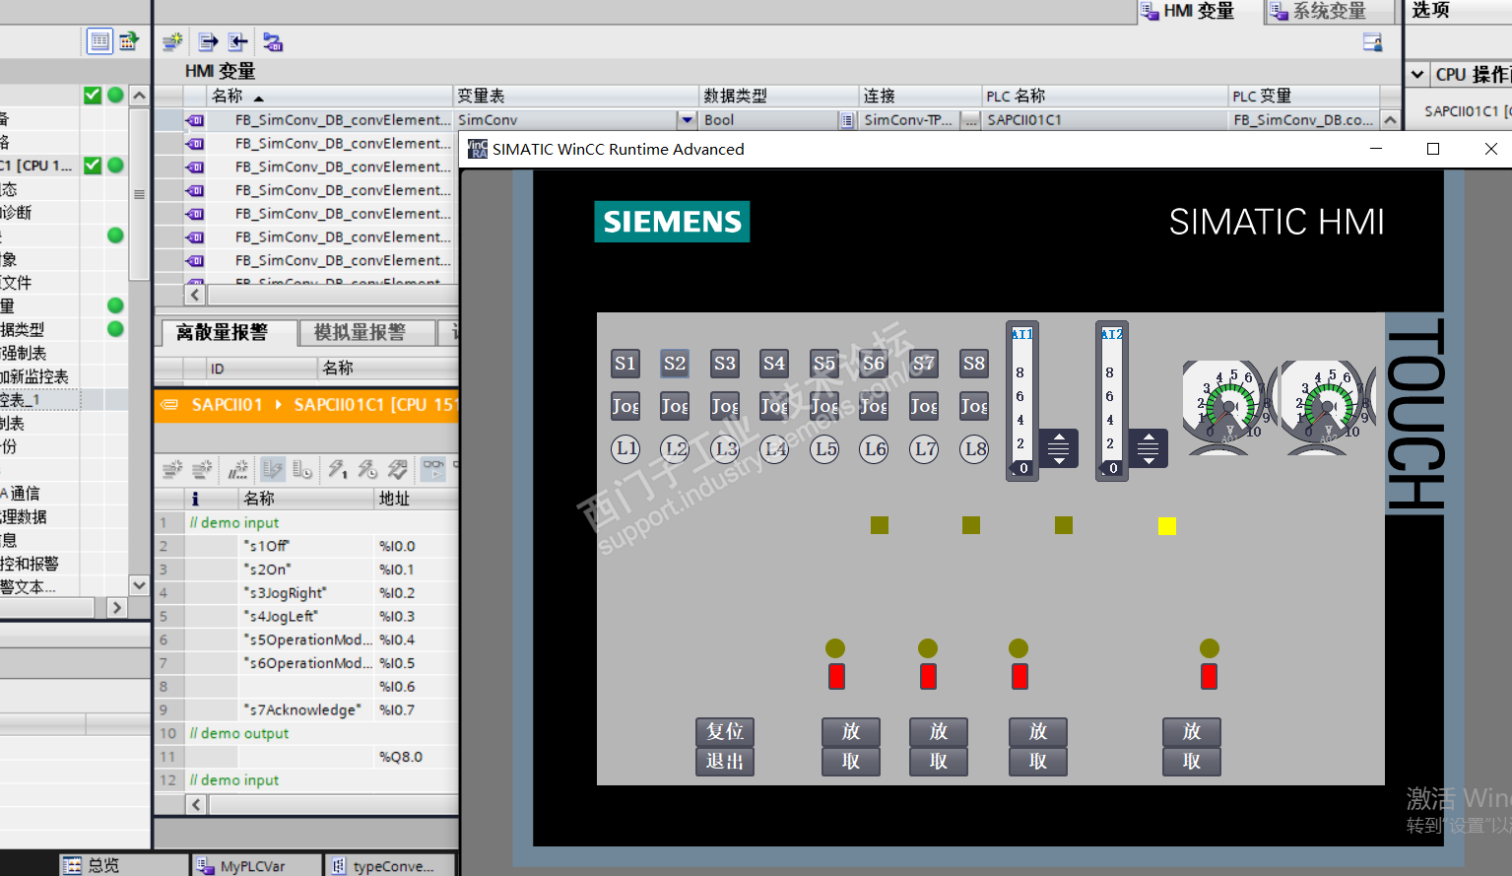Viewport: 1512px width, 876px height.
Task: Click the S2 button in the runtime
Action: click(x=675, y=364)
